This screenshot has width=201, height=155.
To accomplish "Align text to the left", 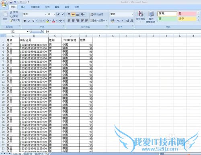I will [x=69, y=20].
